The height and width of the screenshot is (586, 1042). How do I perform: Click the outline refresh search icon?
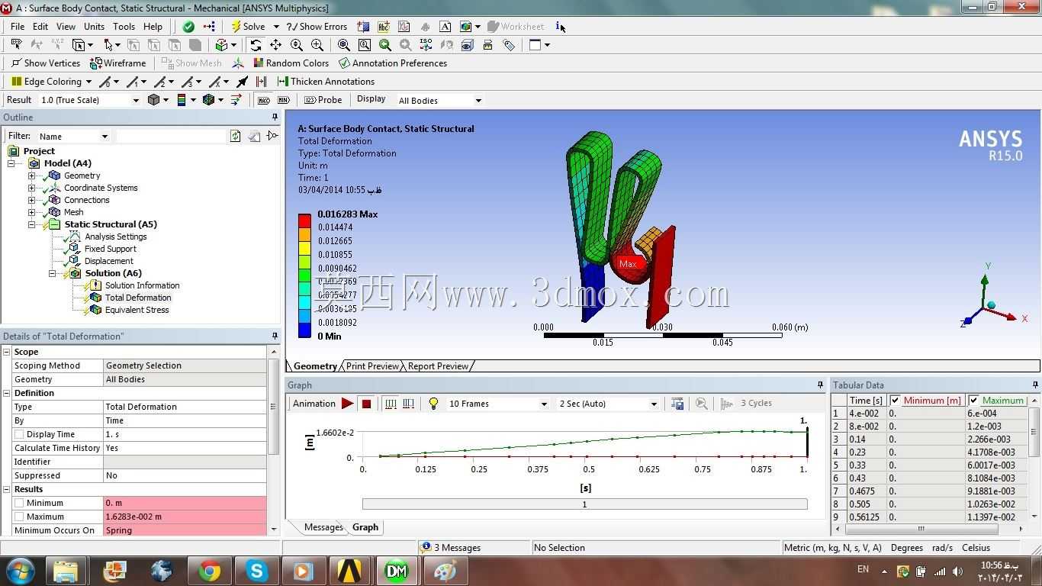click(x=235, y=136)
